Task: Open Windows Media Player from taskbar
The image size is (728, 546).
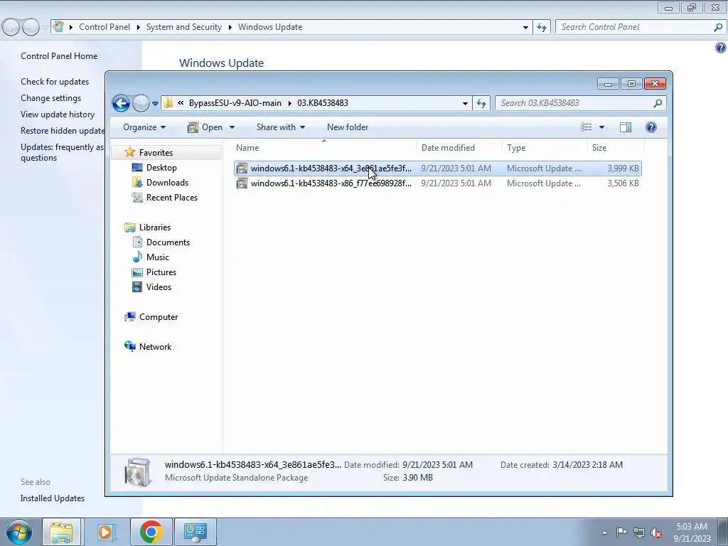Action: (106, 532)
